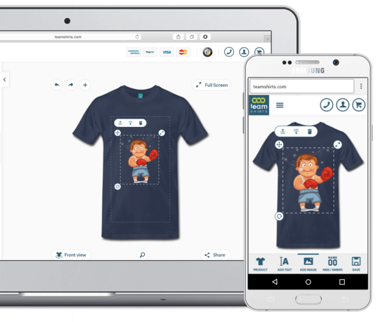Click bring-forward icon on phone design toolbar
Image resolution: width=378 pixels, height=322 pixels.
[283, 131]
